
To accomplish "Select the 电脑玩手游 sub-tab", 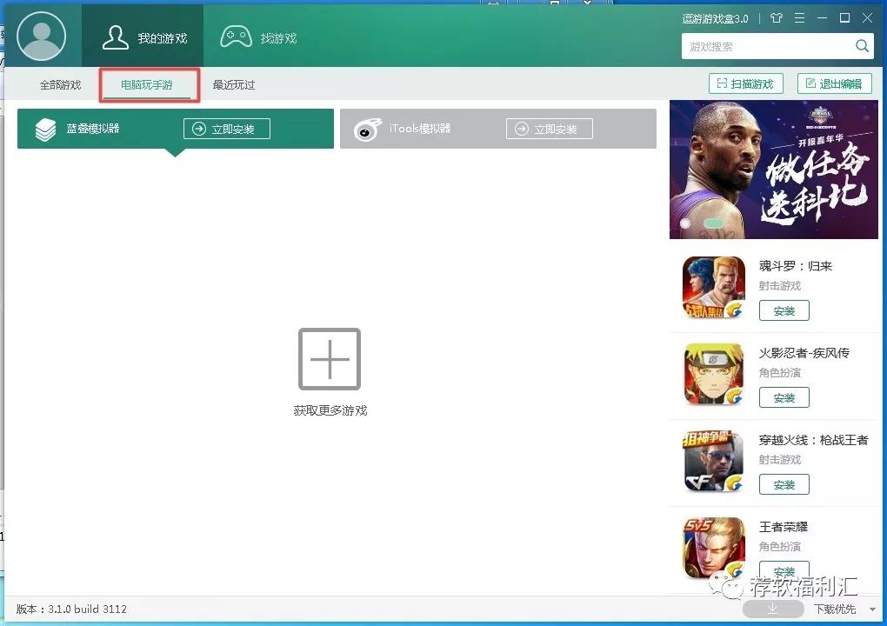I will tap(147, 85).
